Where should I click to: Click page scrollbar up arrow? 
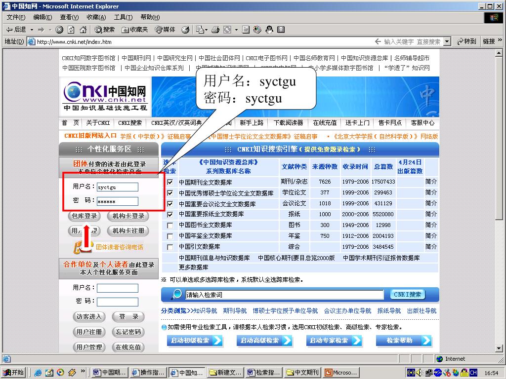click(x=499, y=52)
